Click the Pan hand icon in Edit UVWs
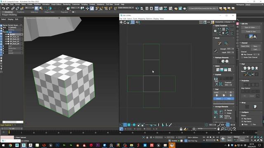 pos(218,129)
